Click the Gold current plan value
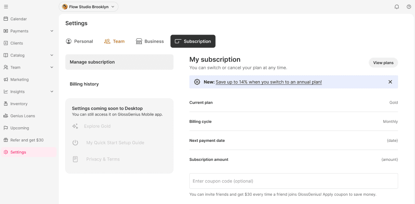This screenshot has width=415, height=204. click(x=393, y=102)
